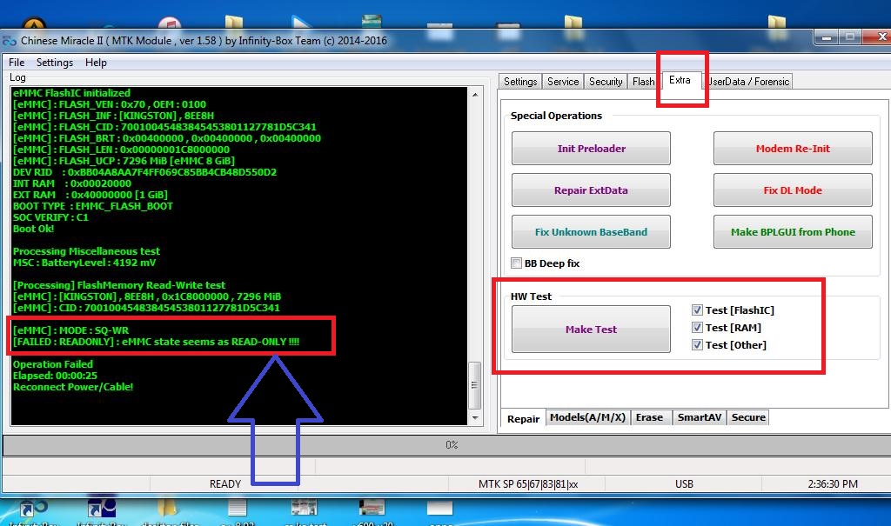Click the MTK SP 65|67|83|81|xx status entry
Viewport: 891px width, 526px height.
click(528, 484)
